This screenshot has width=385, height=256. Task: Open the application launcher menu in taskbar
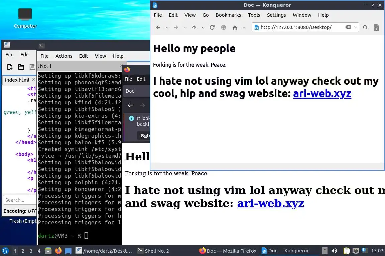pyautogui.click(x=5, y=251)
